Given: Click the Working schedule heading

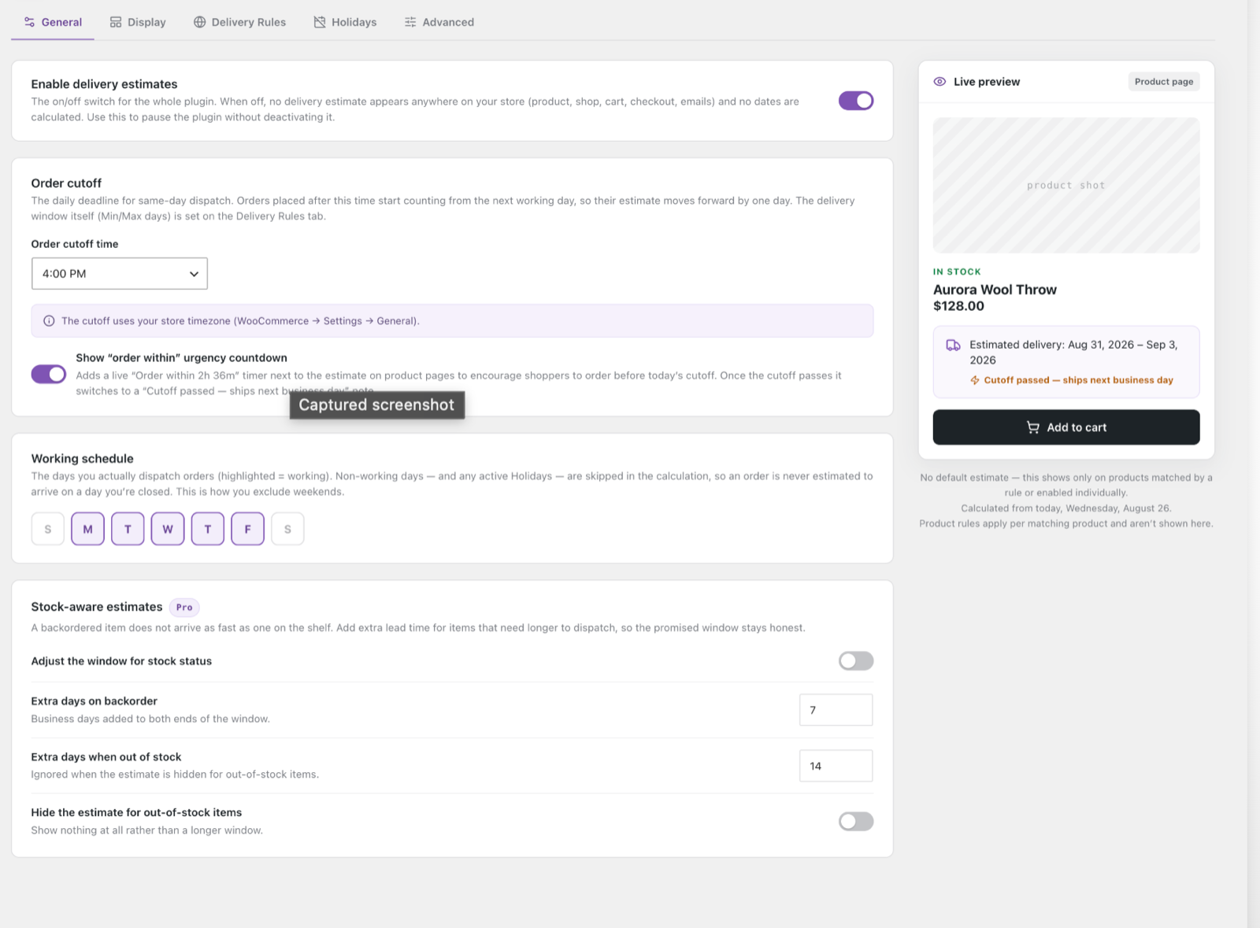Looking at the screenshot, I should (x=82, y=459).
